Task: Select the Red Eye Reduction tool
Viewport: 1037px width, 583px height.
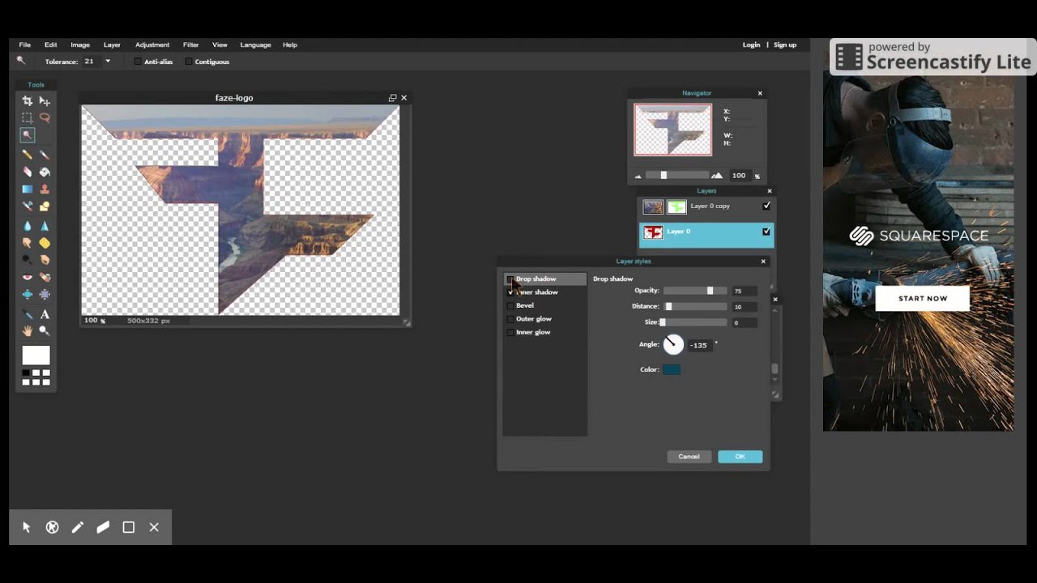Action: coord(27,278)
